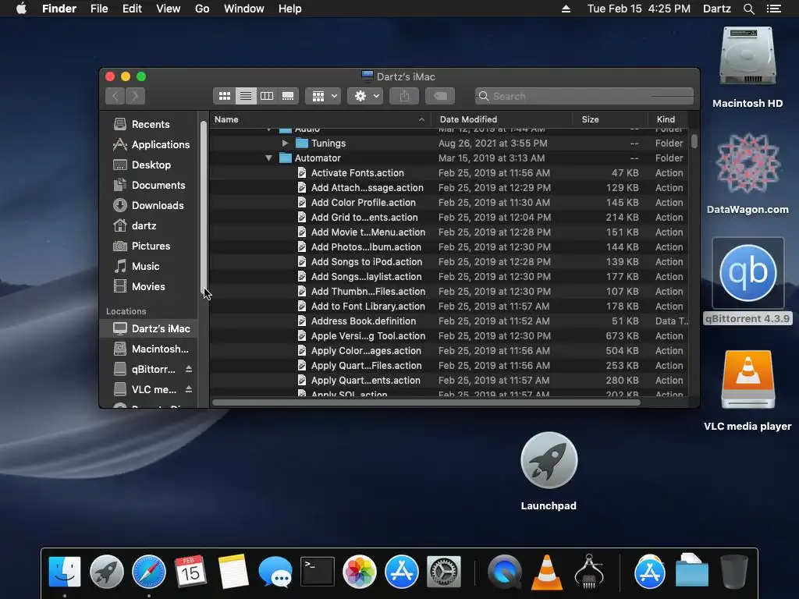Open the gear Action menu
Screen dimensions: 799x599
click(365, 96)
